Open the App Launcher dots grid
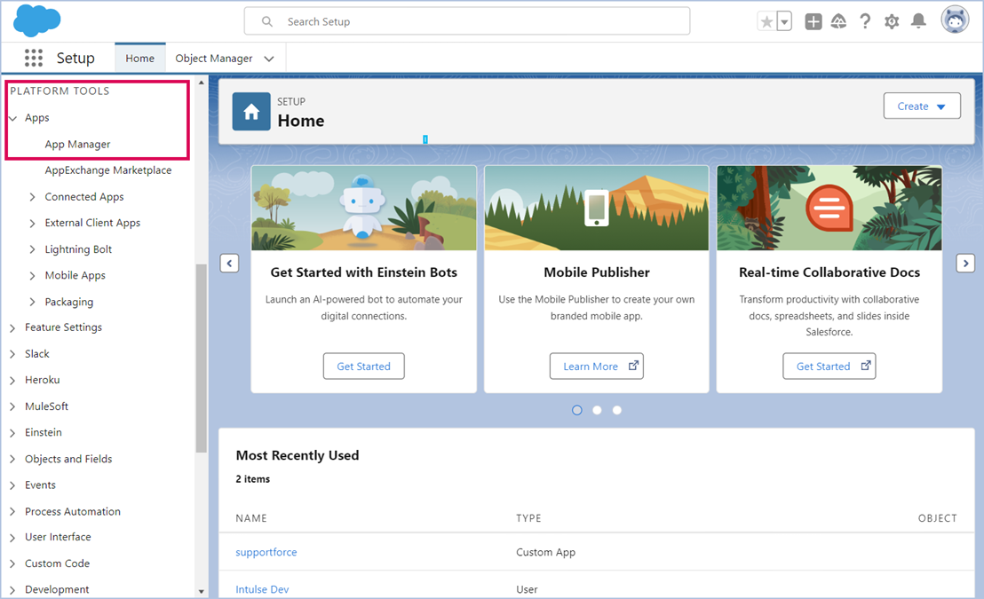Image resolution: width=984 pixels, height=599 pixels. 33,59
